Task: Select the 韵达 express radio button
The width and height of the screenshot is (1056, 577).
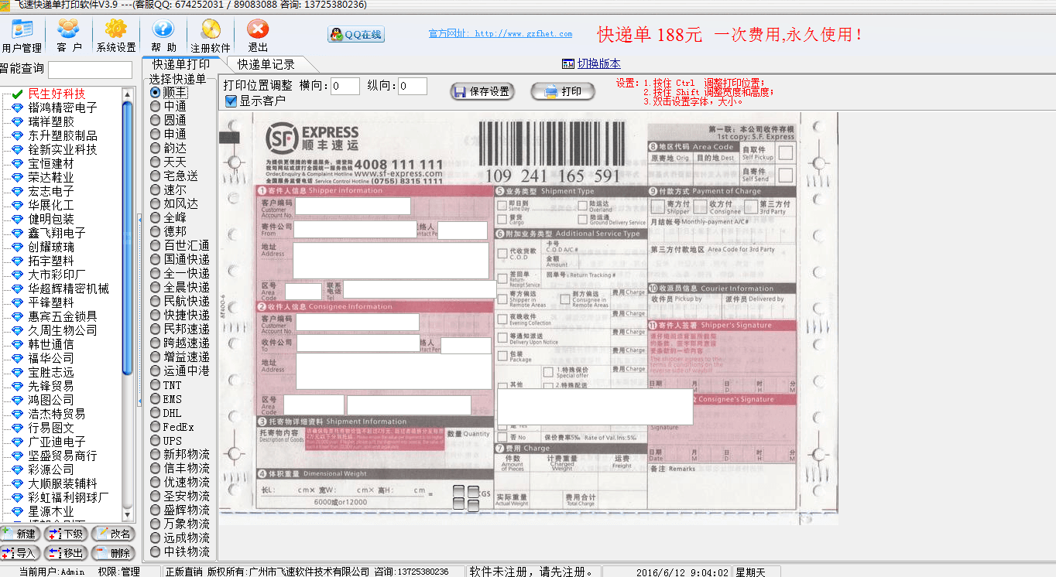Action: 155,148
